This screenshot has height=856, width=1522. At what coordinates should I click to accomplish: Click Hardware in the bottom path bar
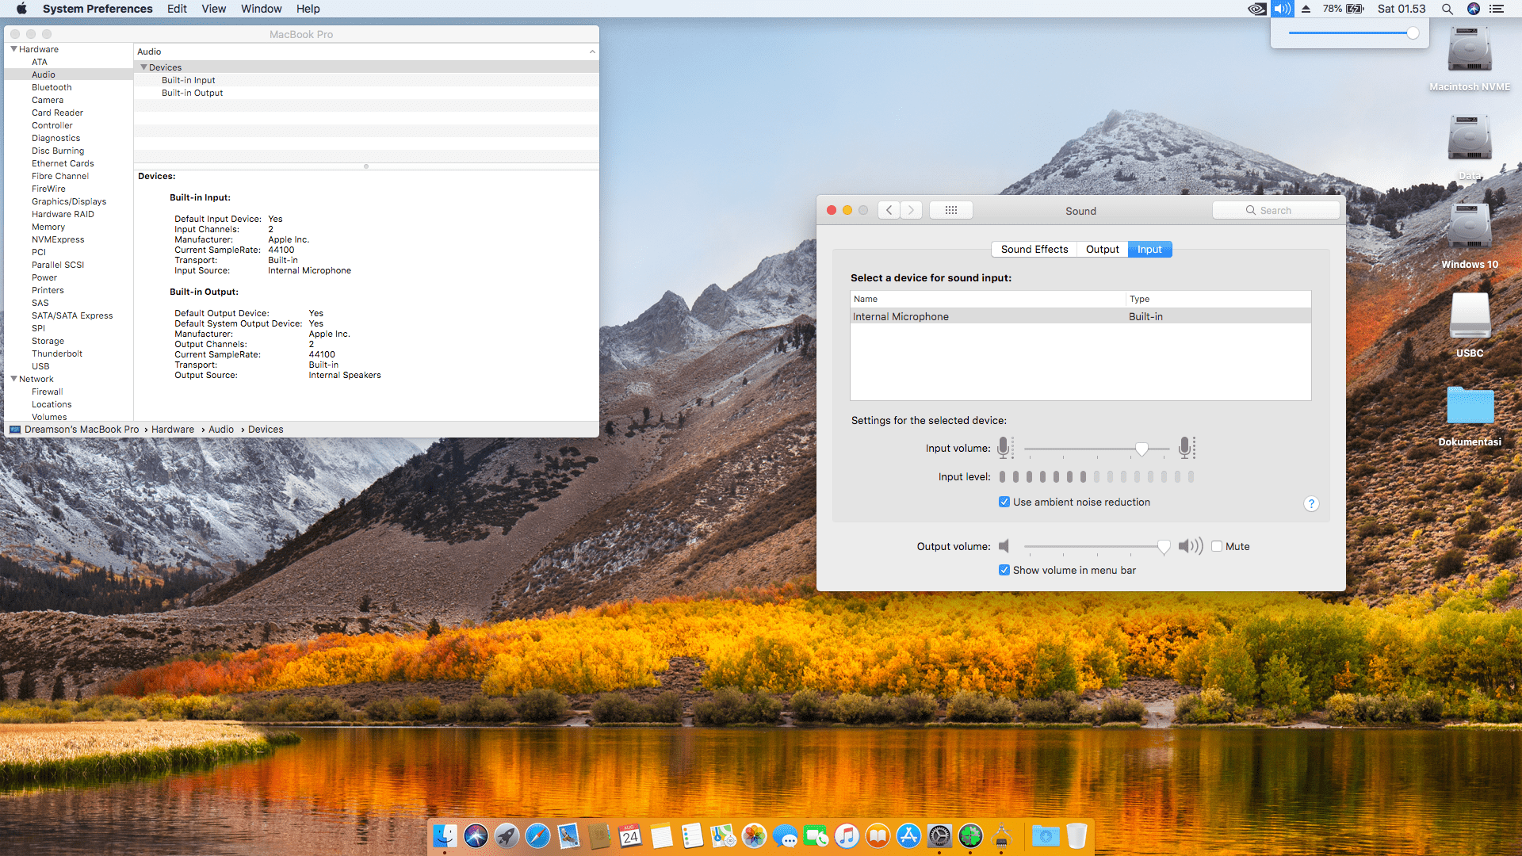point(172,430)
